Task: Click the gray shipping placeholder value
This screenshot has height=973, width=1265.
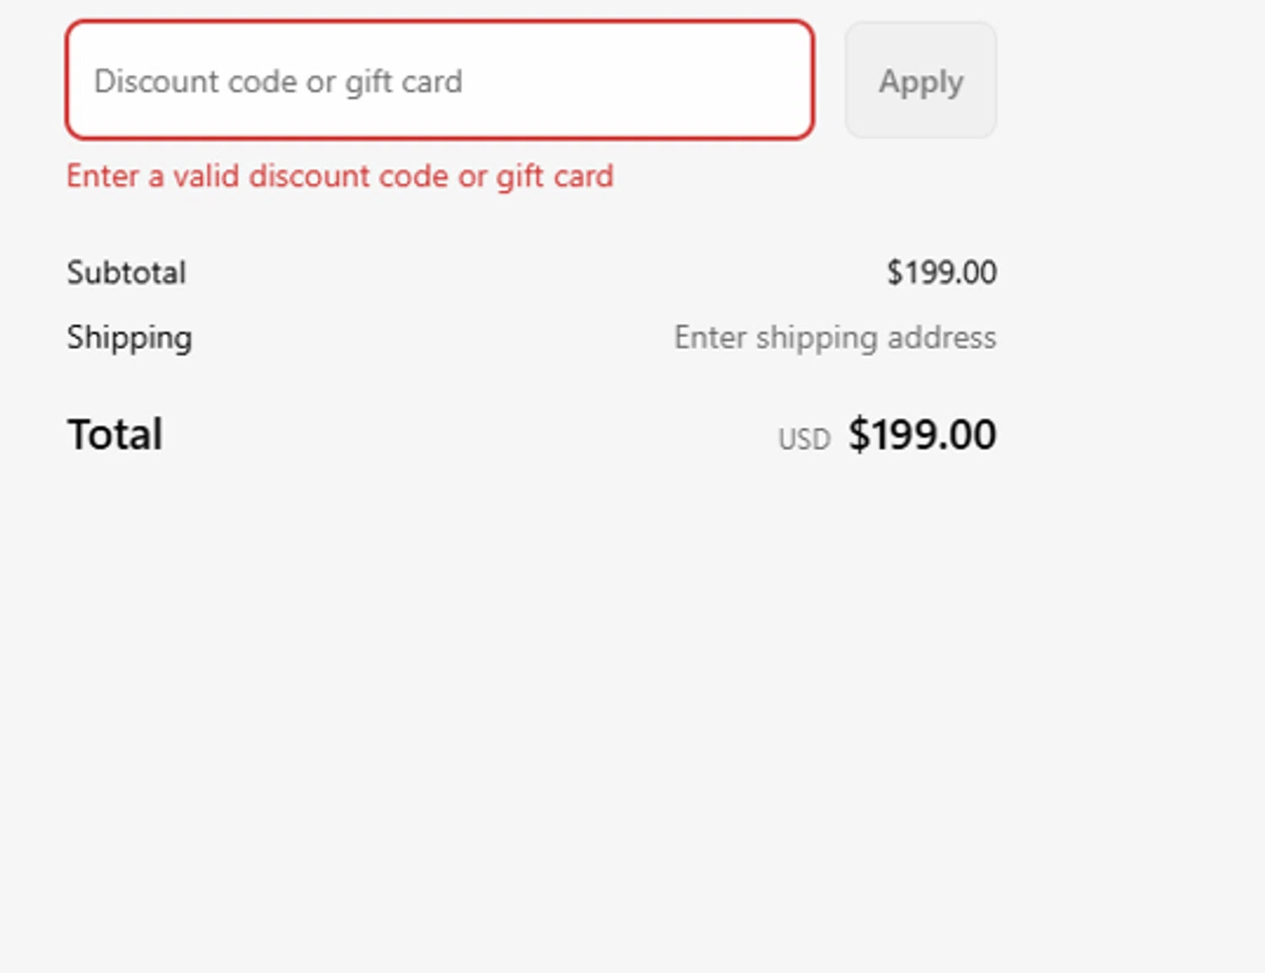Action: [835, 337]
